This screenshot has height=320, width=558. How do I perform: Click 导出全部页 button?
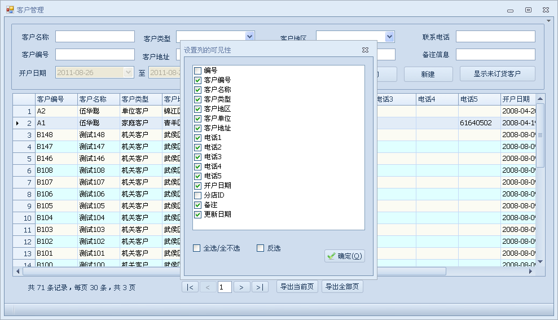(342, 287)
